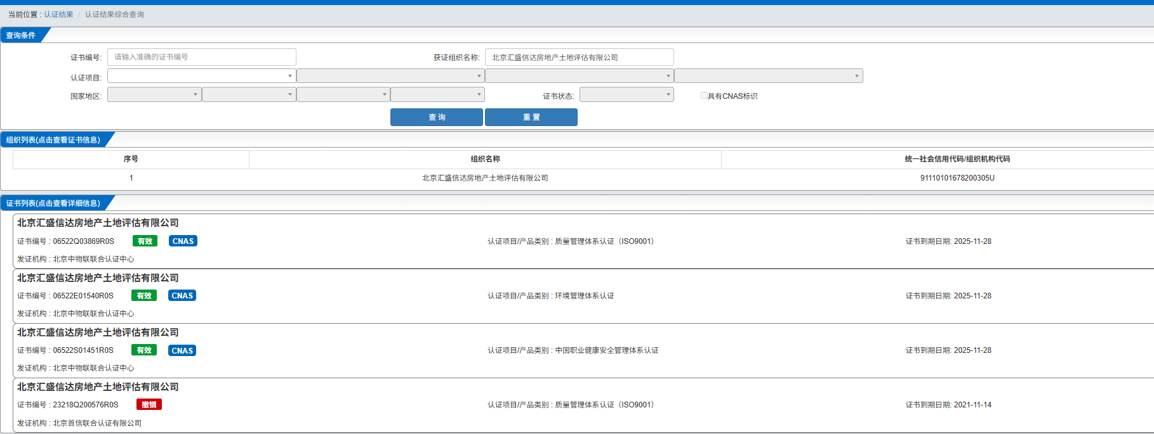Click CNAS badge on certificate 06522S01451R0S
The width and height of the screenshot is (1154, 434).
click(x=182, y=350)
